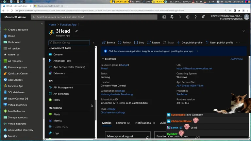Collapse the resource menu pane
Viewport: 251px width, 141px height.
pos(94,43)
